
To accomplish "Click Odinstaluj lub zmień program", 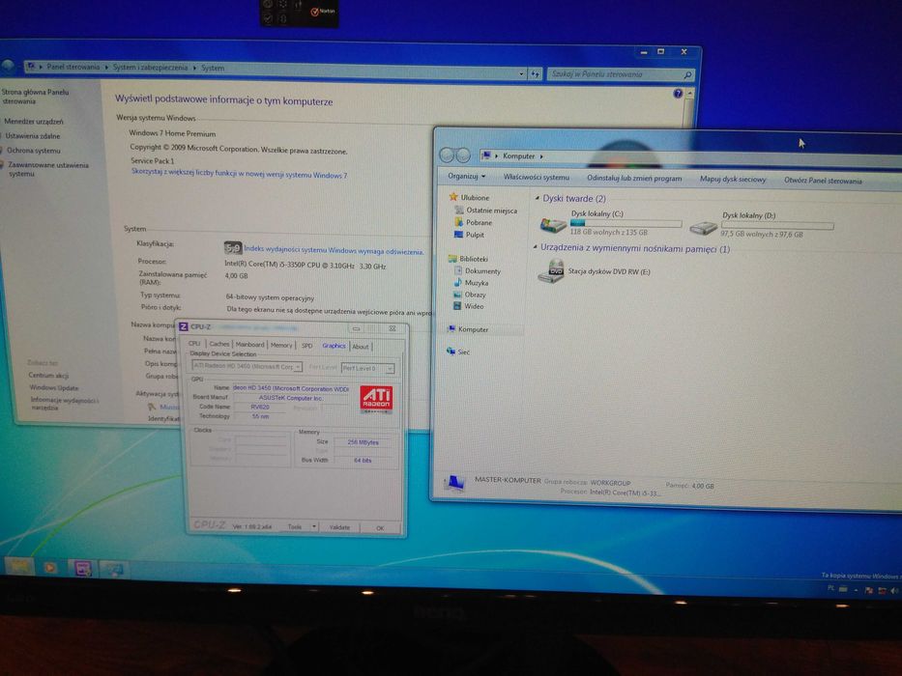I will pyautogui.click(x=634, y=179).
